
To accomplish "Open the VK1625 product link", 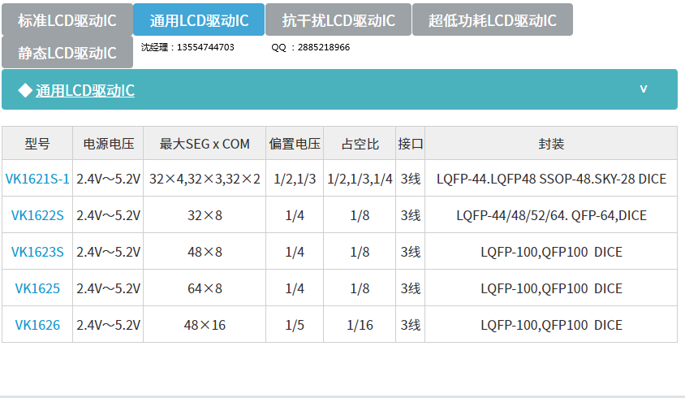I will [37, 288].
